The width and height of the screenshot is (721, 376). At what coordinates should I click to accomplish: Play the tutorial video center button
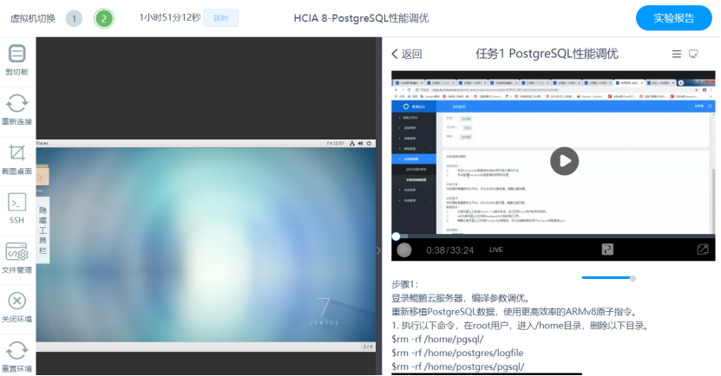tap(564, 160)
